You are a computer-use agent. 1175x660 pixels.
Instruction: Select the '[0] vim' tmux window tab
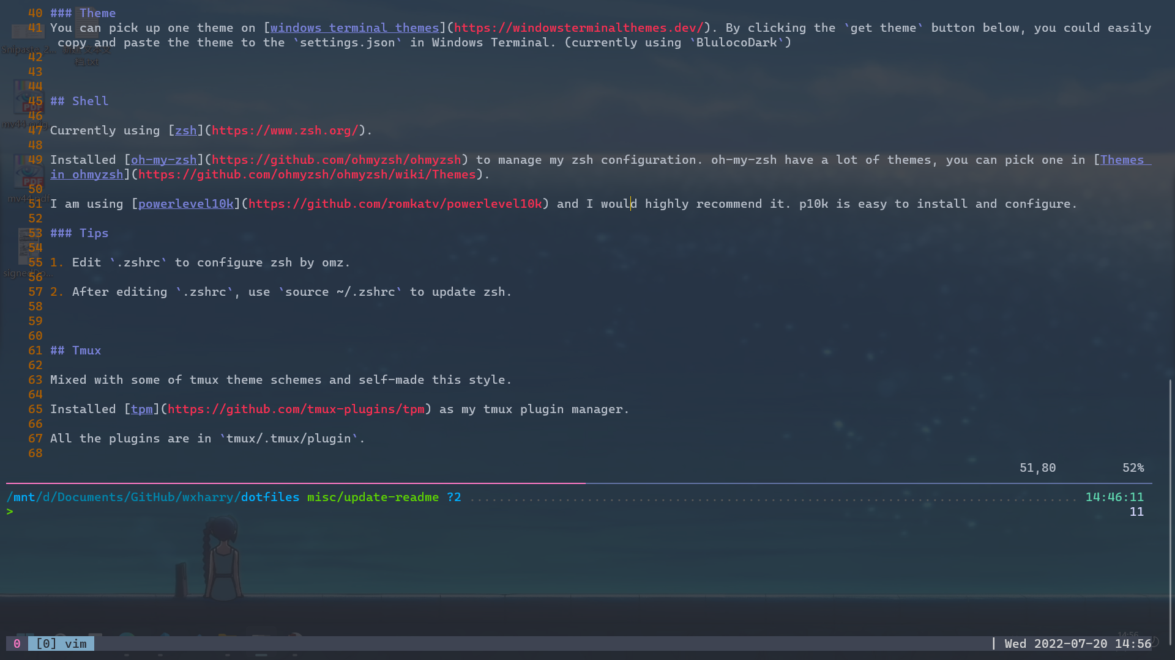[61, 643]
